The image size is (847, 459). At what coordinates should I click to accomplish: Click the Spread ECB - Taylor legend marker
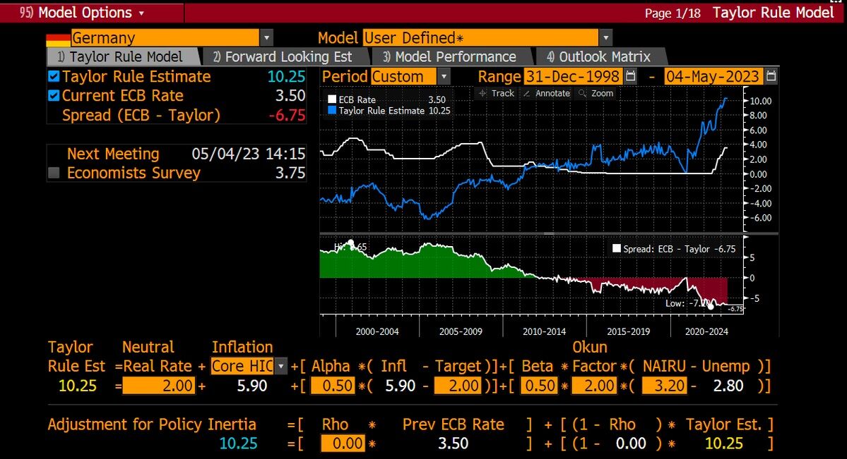[616, 249]
